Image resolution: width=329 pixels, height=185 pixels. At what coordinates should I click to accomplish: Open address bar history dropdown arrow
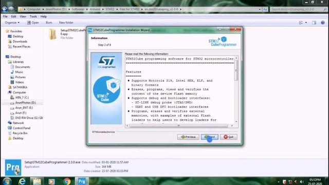[x=260, y=9]
